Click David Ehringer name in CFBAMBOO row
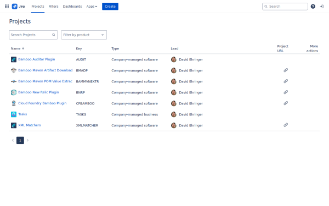Screen dimensions: 329x206 click(x=191, y=103)
